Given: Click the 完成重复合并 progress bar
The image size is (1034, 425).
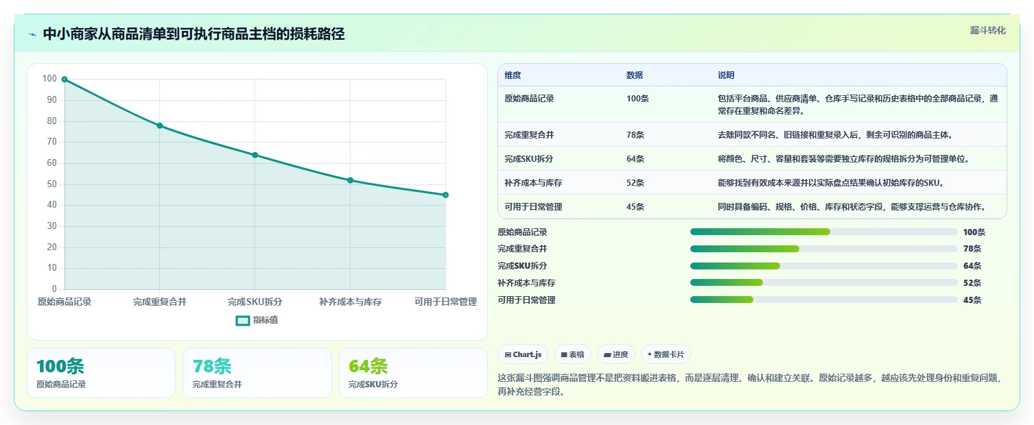Looking at the screenshot, I should 823,249.
